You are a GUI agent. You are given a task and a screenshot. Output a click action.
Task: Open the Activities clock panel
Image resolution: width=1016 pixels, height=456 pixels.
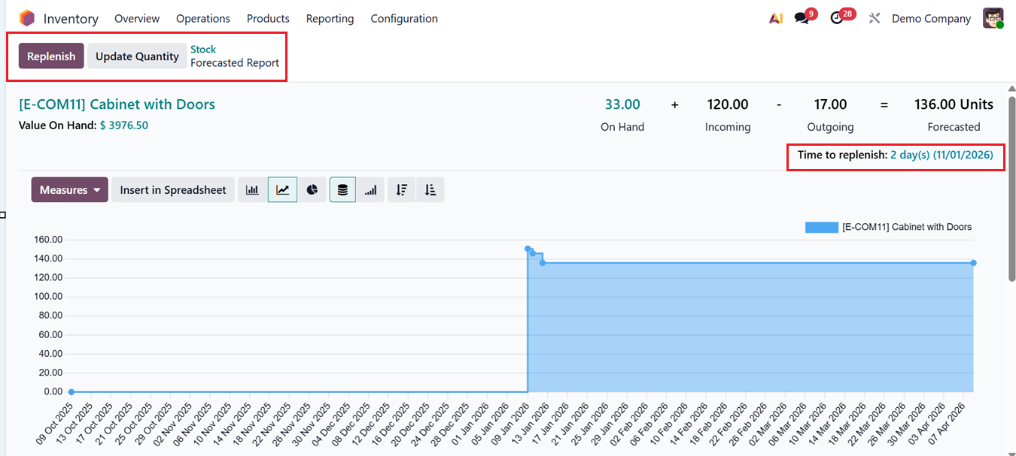pyautogui.click(x=838, y=18)
